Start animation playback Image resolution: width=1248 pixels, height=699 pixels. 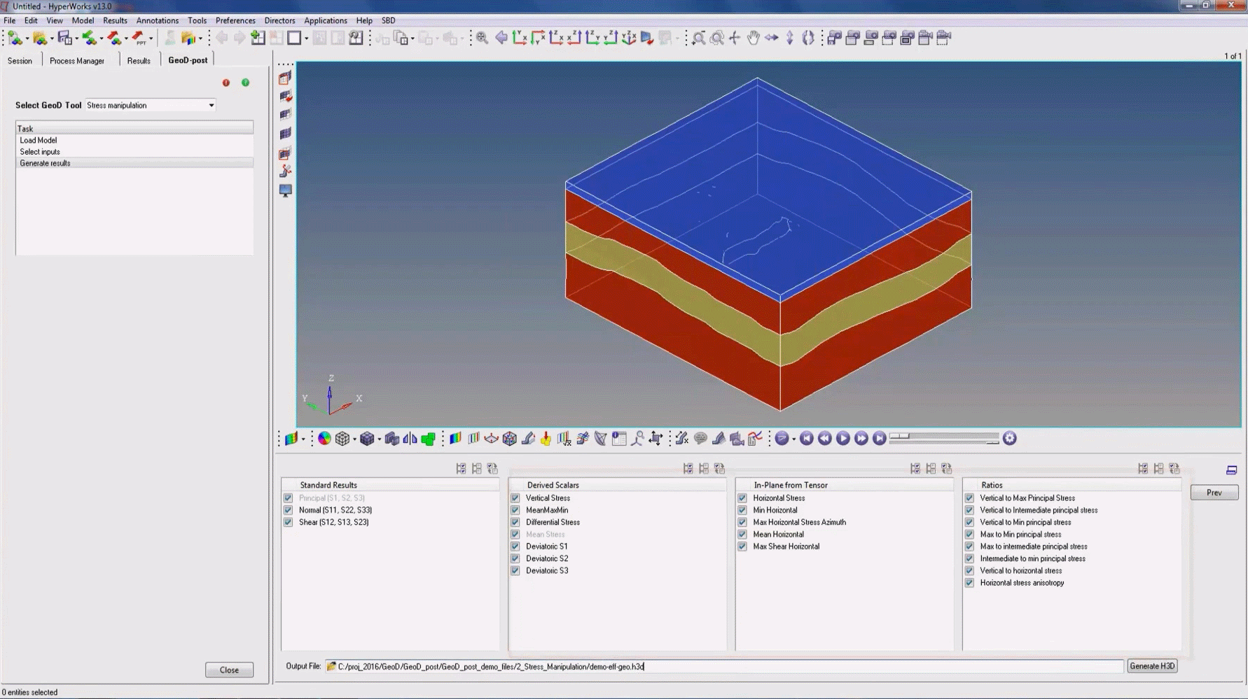[844, 438]
